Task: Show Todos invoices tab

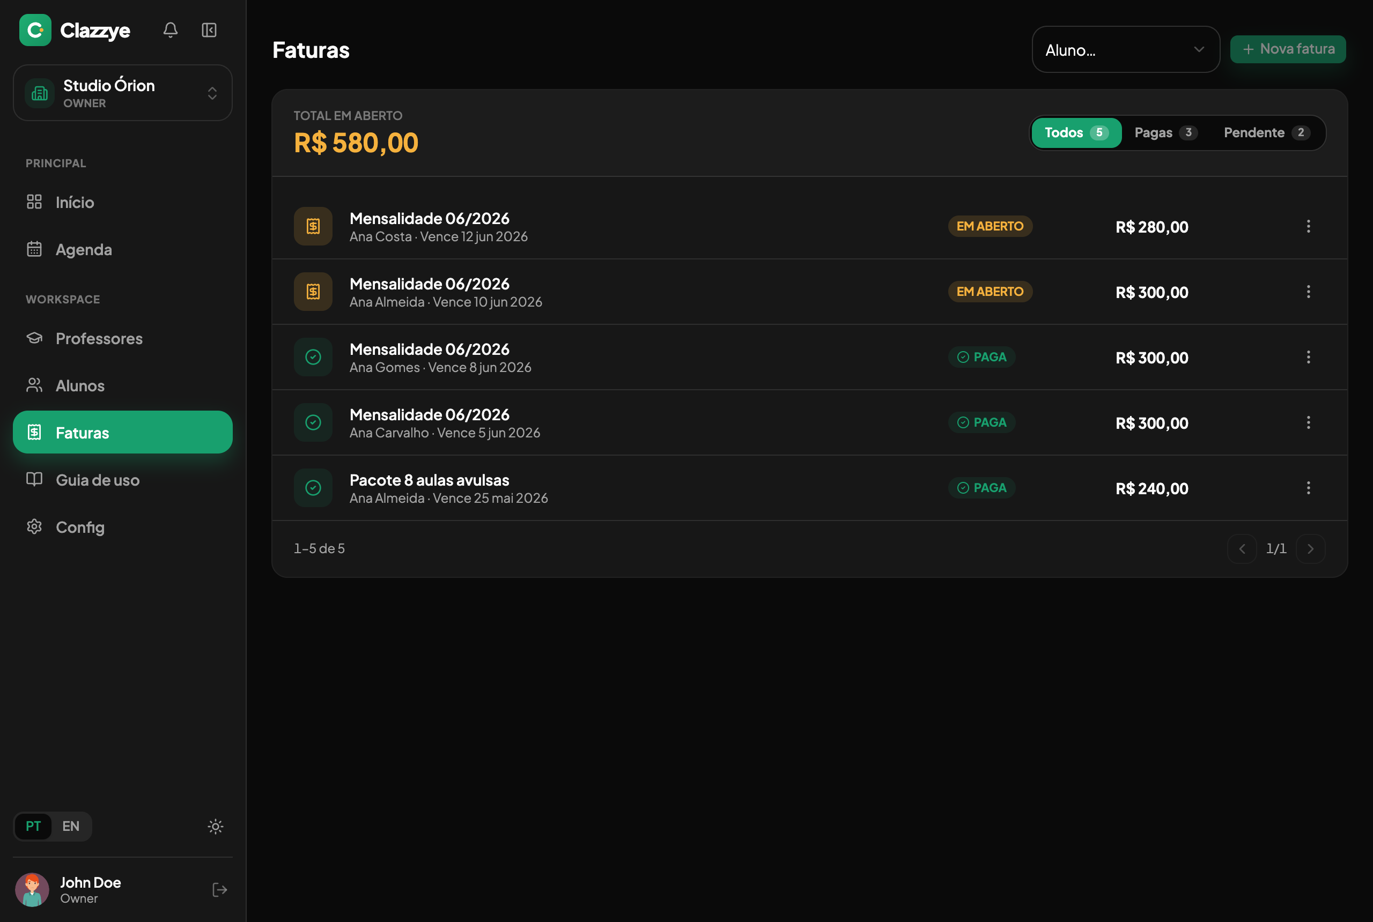Action: click(x=1076, y=132)
